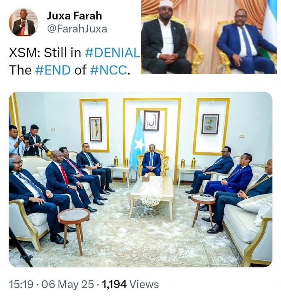Follow the #DENIAL hashtag
Viewport: 281px width, 298px height.
coord(112,53)
